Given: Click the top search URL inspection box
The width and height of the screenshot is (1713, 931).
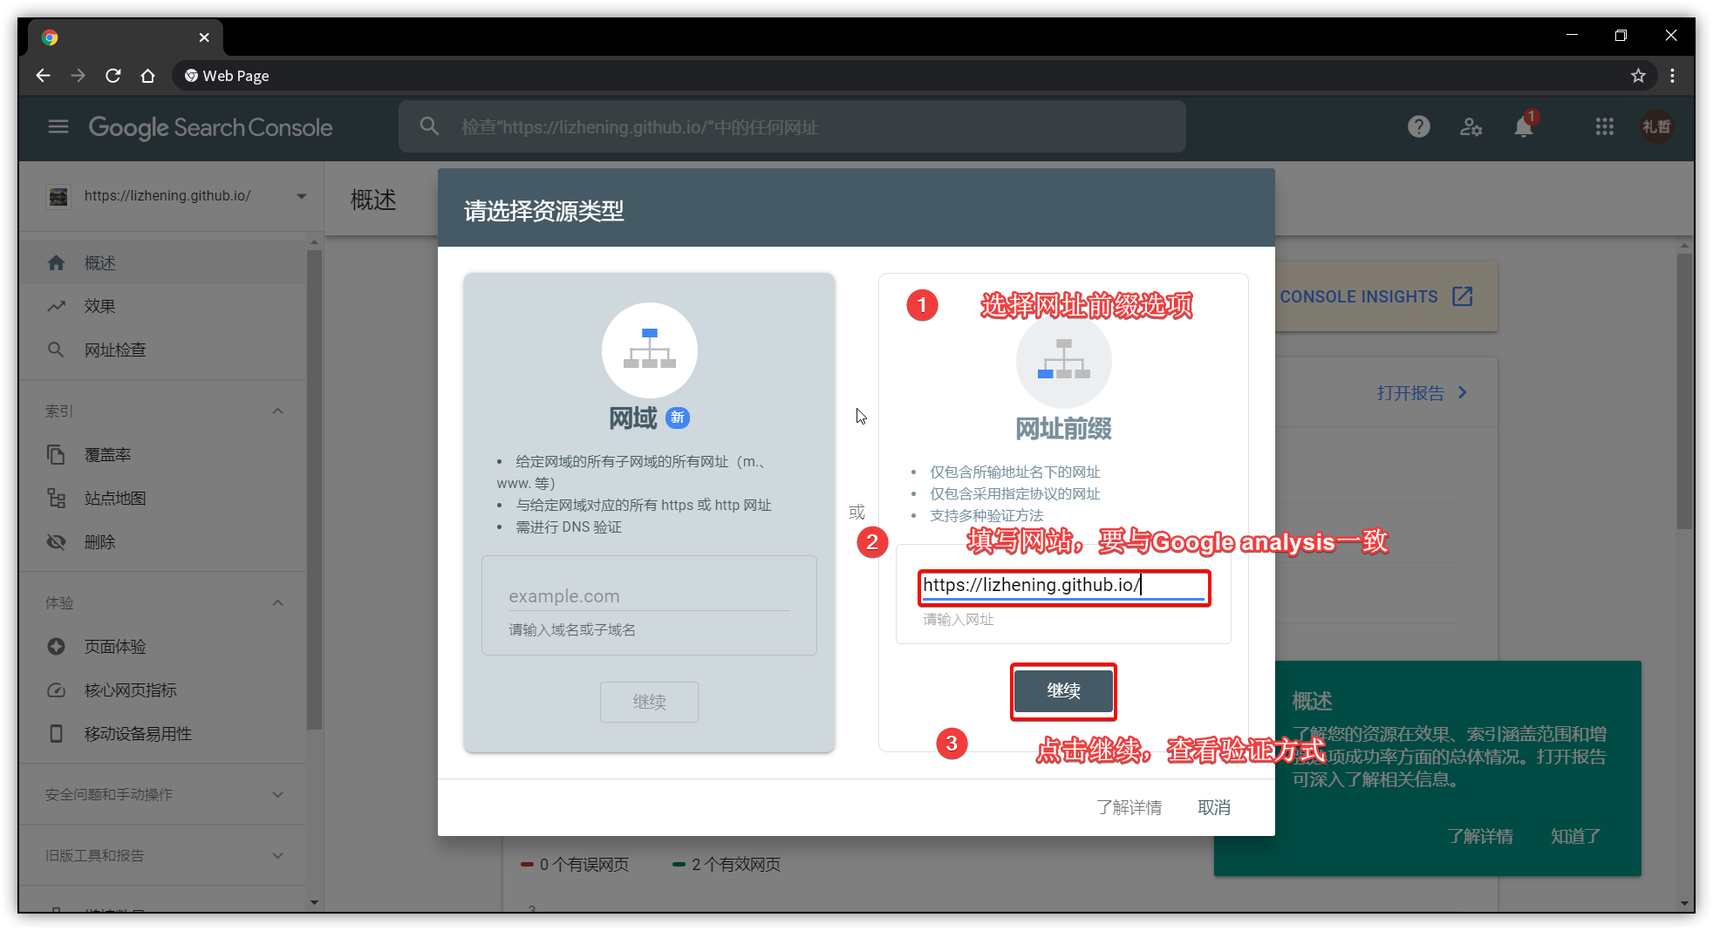Looking at the screenshot, I should (x=792, y=127).
